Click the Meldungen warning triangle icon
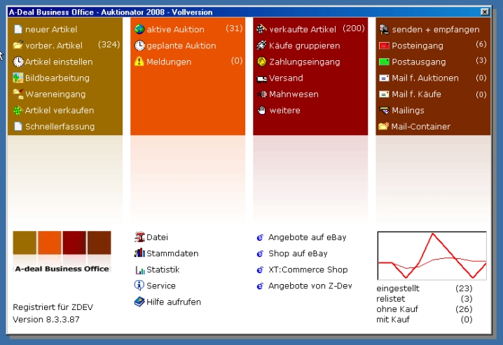Screen dimensions: 503x345 [140, 62]
